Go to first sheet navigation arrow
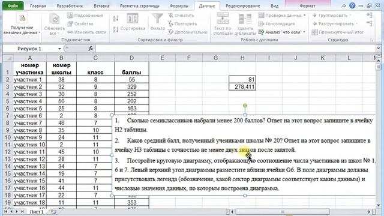Screen dimensions: 384x216 (5, 211)
